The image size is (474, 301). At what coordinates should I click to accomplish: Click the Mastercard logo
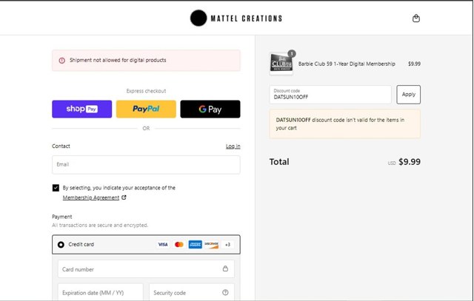tap(179, 244)
